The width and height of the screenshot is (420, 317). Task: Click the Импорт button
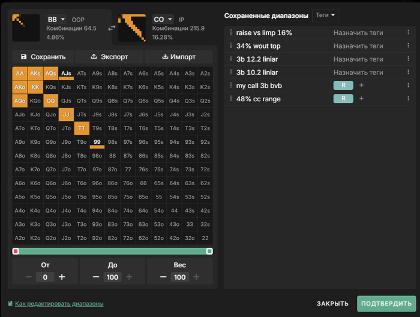tap(179, 57)
